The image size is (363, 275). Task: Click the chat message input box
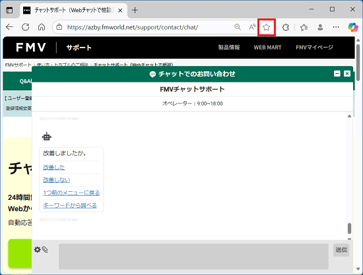pos(193,257)
